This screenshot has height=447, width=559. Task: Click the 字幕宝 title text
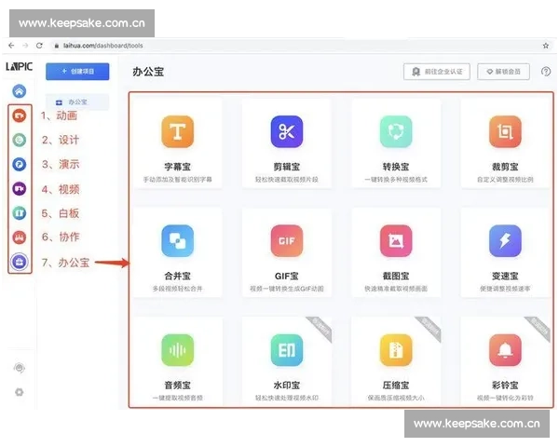tap(178, 167)
